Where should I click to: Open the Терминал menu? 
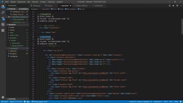tap(51, 2)
